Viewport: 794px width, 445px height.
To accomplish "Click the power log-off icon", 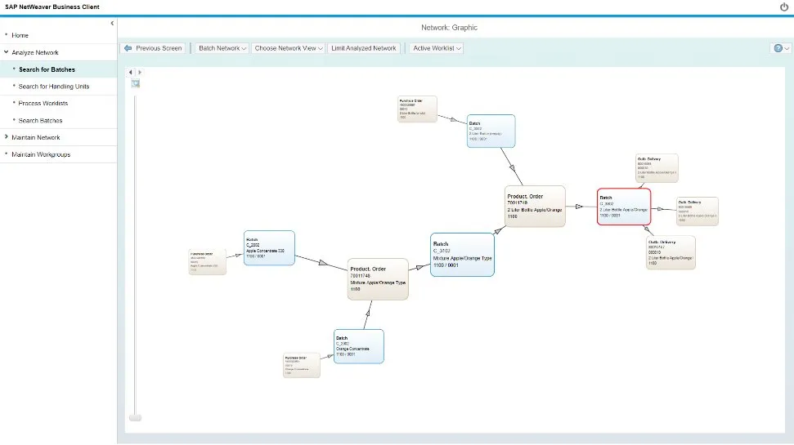I will pos(784,7).
